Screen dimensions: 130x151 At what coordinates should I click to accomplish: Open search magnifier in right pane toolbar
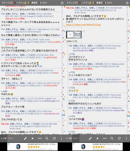click(112, 138)
